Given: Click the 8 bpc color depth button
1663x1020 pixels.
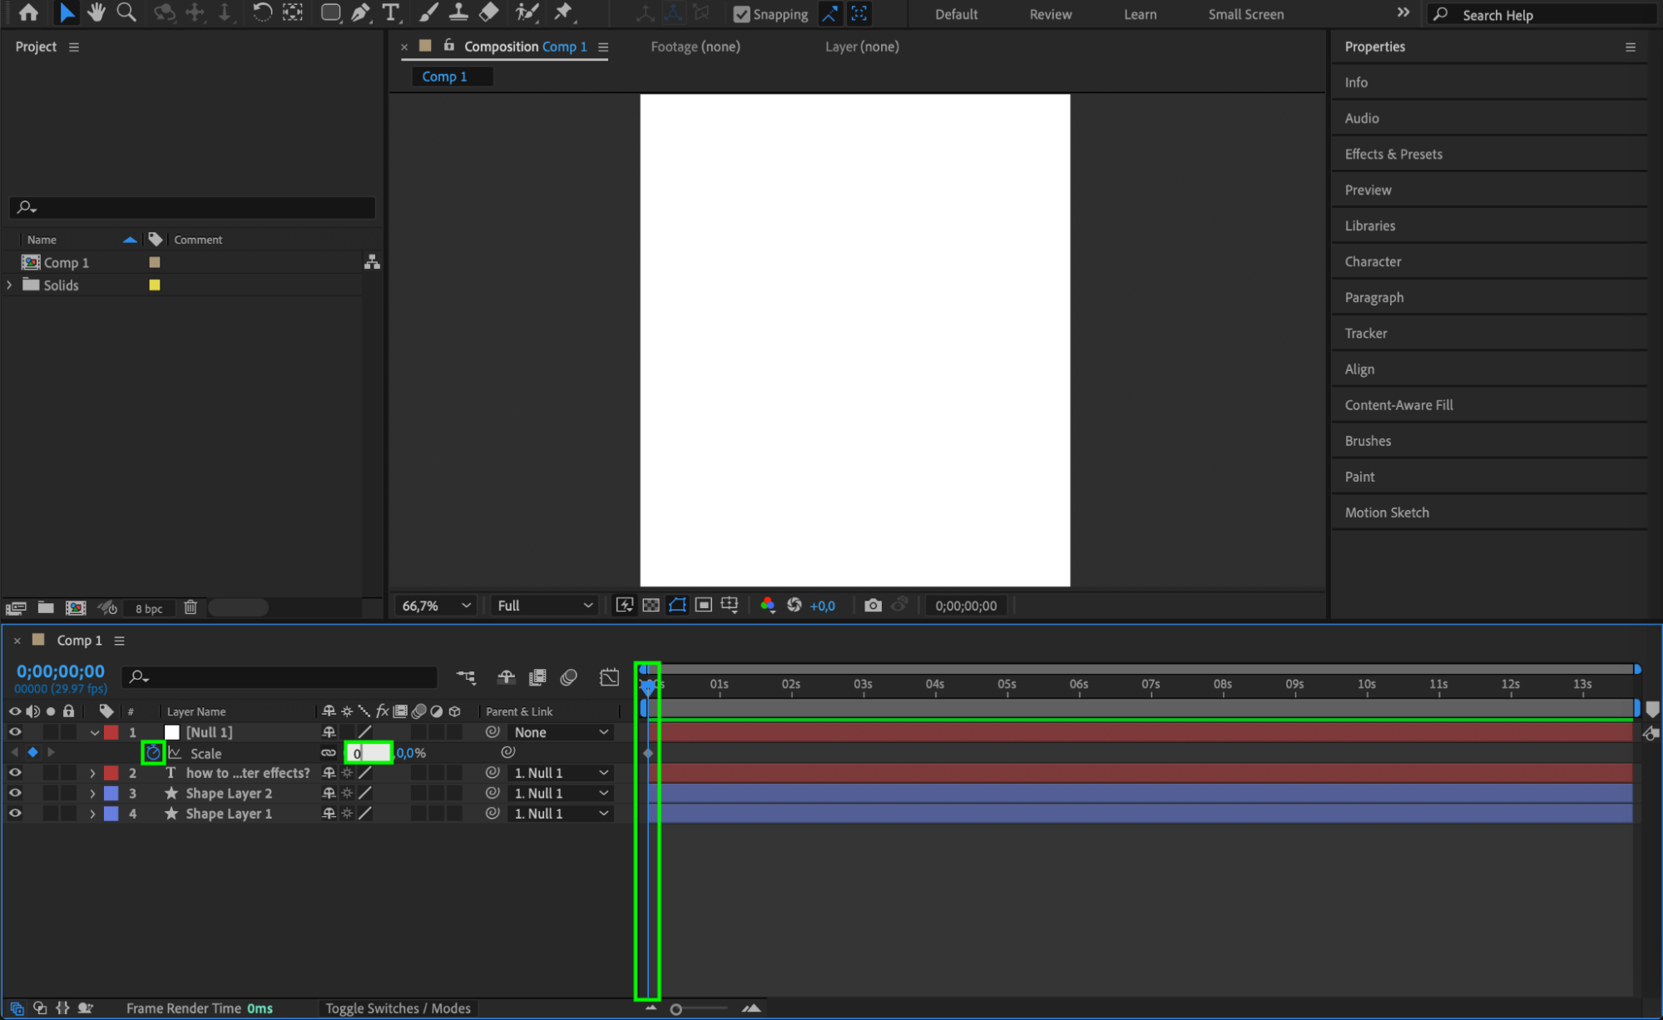Looking at the screenshot, I should (x=149, y=608).
